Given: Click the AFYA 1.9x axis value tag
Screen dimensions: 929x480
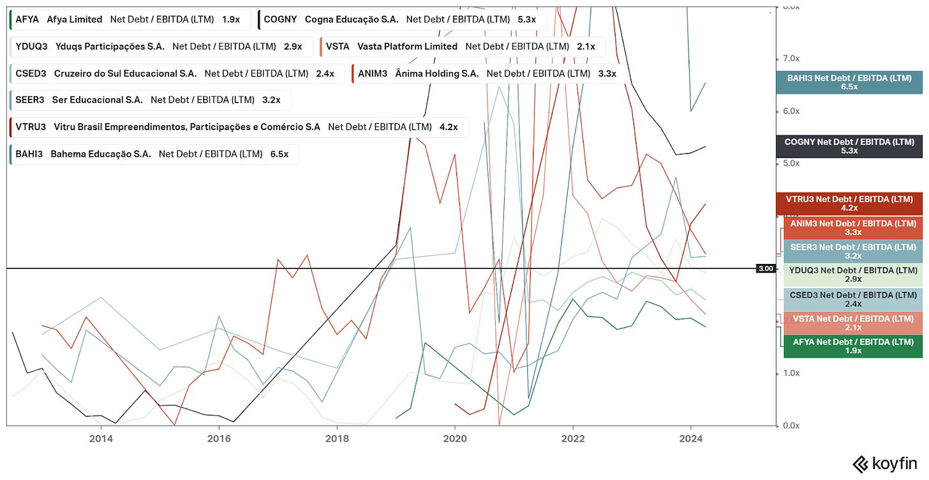Looking at the screenshot, I should pos(852,346).
